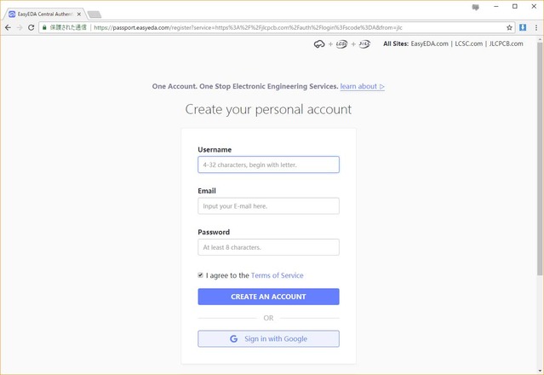Viewport: 544px width, 375px height.
Task: Click the green padlock secure icon
Action: [44, 27]
